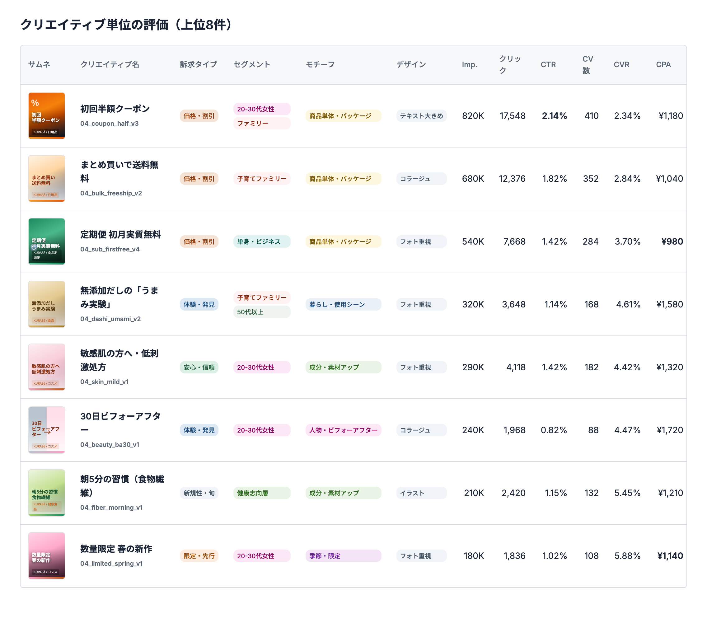Click the 訴求タイプ column header

point(199,64)
